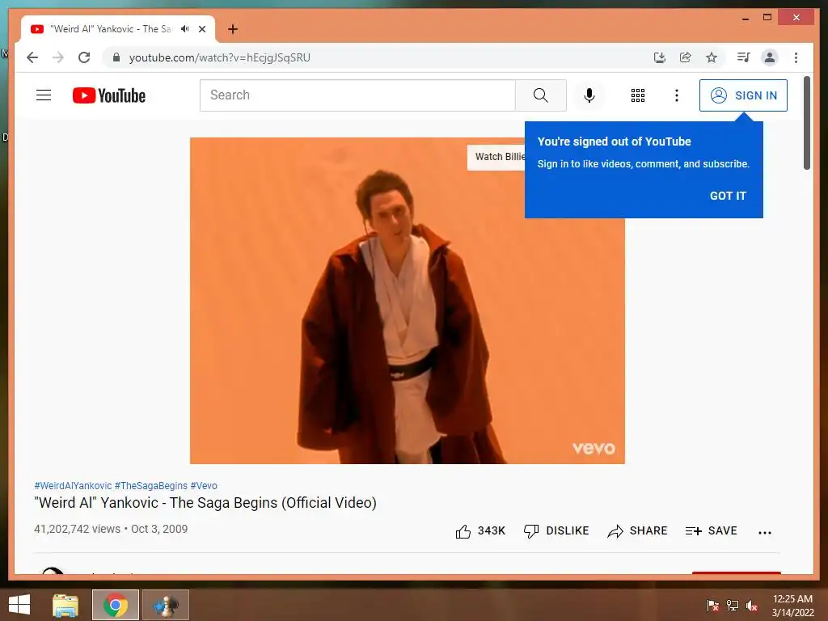This screenshot has width=828, height=621.
Task: Click the address bar URL
Action: 220,57
